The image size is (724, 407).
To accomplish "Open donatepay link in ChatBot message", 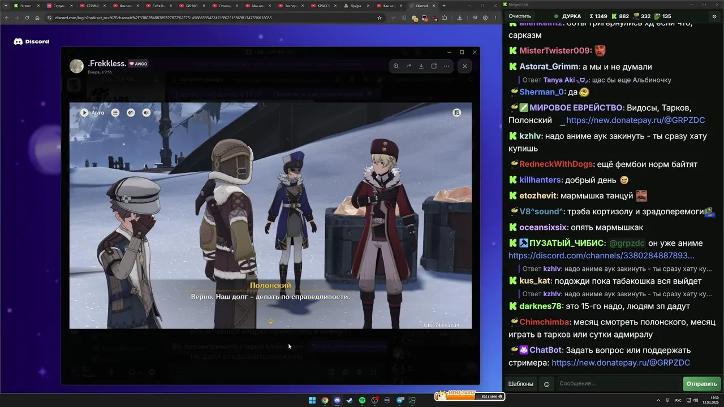I will click(x=620, y=362).
